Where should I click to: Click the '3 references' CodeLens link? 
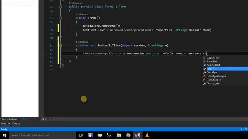coord(76,3)
